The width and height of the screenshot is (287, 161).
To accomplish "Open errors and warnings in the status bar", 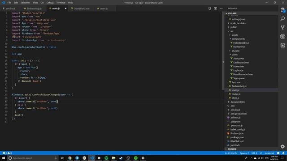I will pos(7,153).
